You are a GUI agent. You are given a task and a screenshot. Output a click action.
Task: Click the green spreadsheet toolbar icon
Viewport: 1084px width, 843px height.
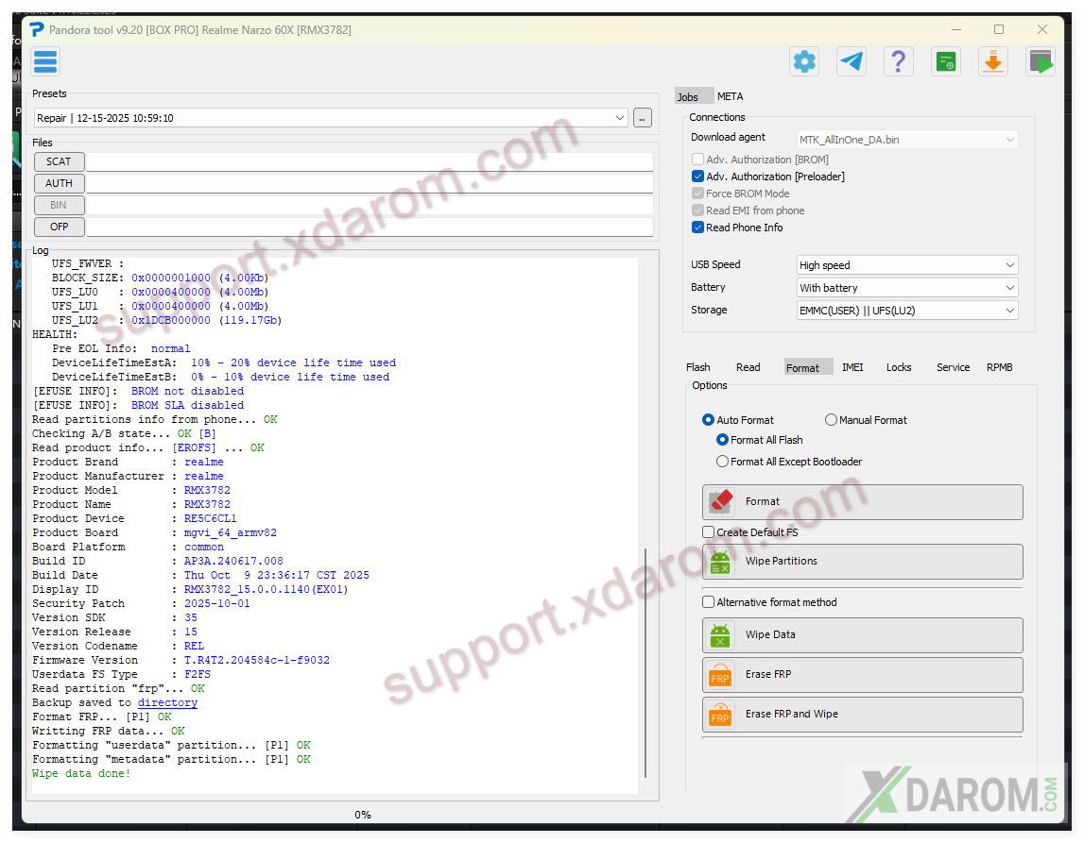pyautogui.click(x=945, y=62)
